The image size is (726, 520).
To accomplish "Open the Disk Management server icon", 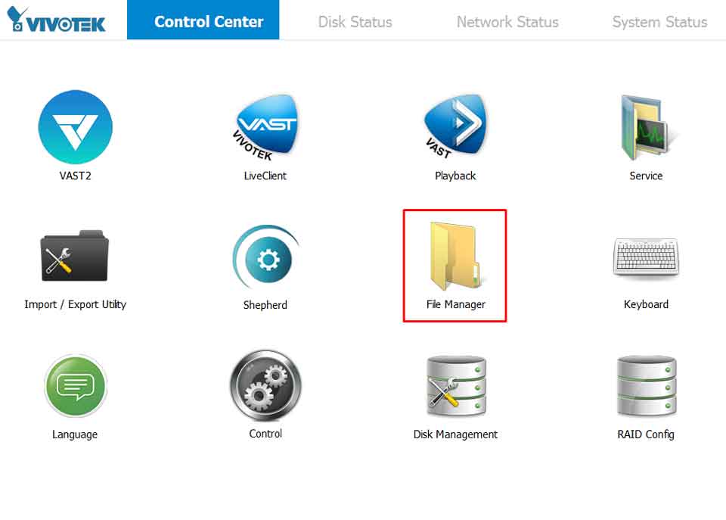I will [x=455, y=386].
